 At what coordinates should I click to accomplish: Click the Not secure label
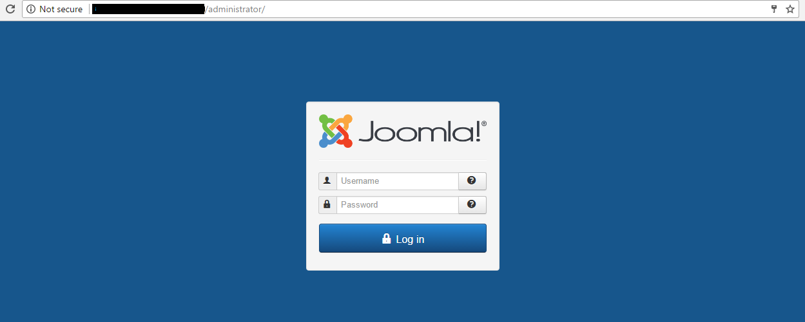tap(61, 9)
